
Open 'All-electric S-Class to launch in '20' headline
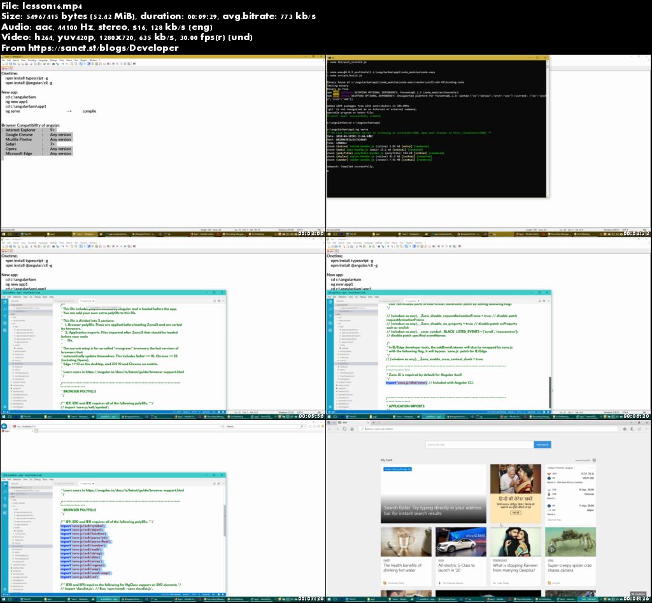[x=457, y=568]
